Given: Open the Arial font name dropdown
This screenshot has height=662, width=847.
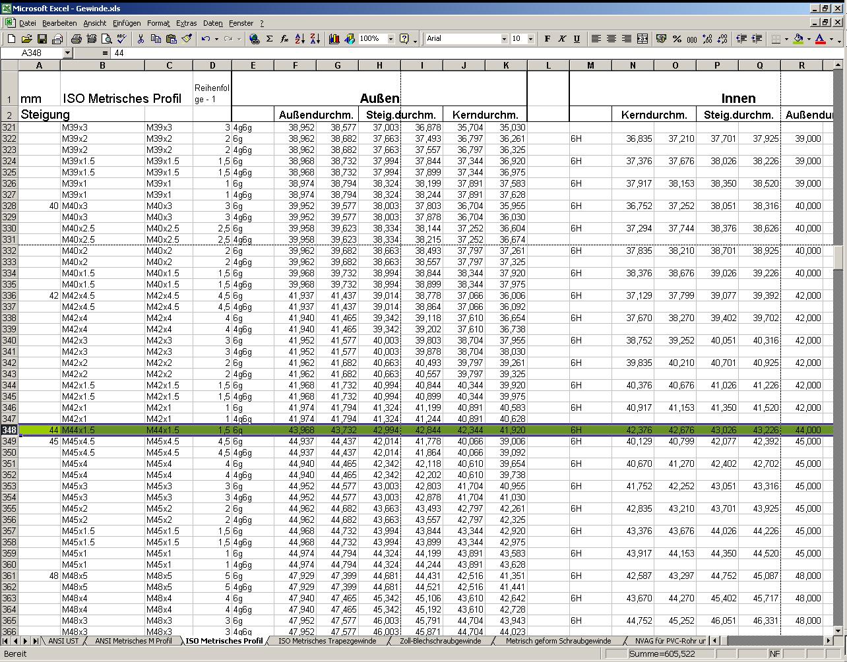Looking at the screenshot, I should tap(504, 39).
